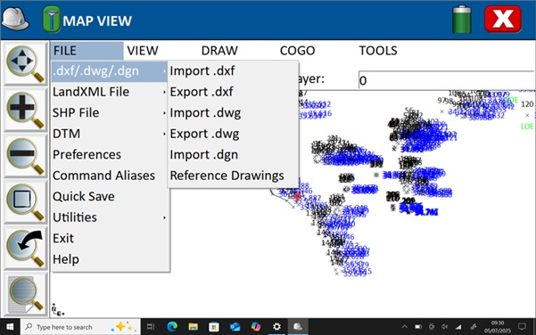Screen dimensions: 536x335
Task: Select the zoom window square magnifier
Action: 25,202
